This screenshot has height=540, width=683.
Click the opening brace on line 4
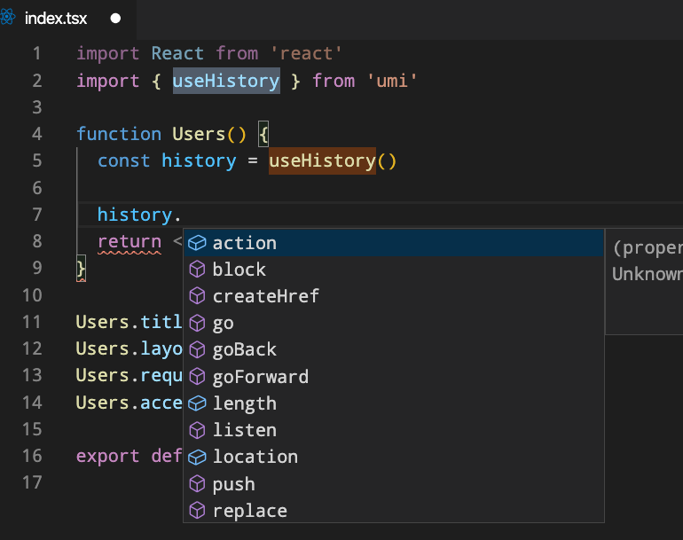263,134
